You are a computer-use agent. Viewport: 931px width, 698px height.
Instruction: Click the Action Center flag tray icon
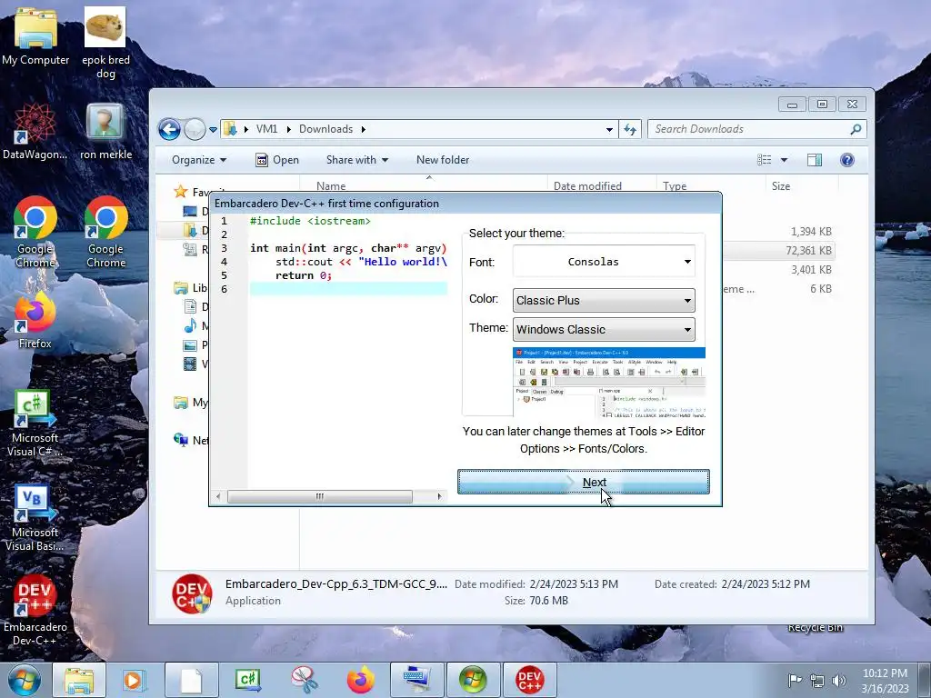(794, 680)
